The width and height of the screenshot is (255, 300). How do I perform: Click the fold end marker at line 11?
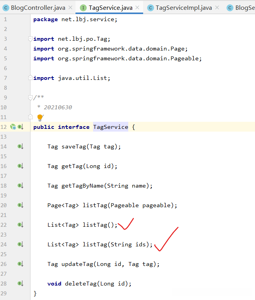pyautogui.click(x=30, y=117)
